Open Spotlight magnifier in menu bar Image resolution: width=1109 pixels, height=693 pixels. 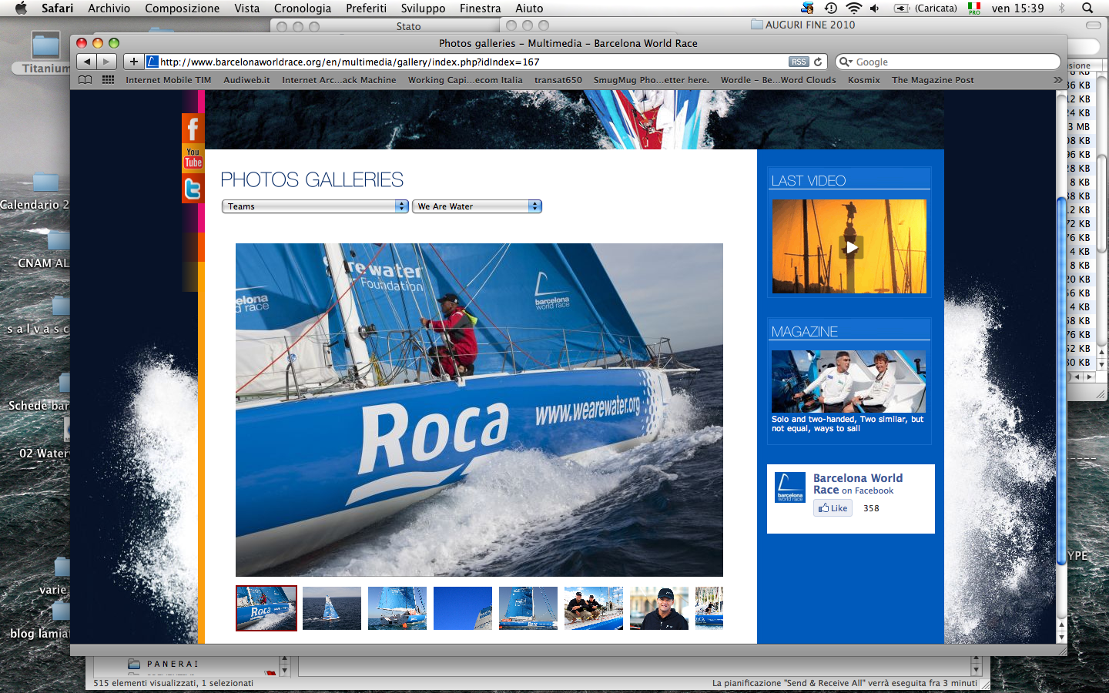1087,8
